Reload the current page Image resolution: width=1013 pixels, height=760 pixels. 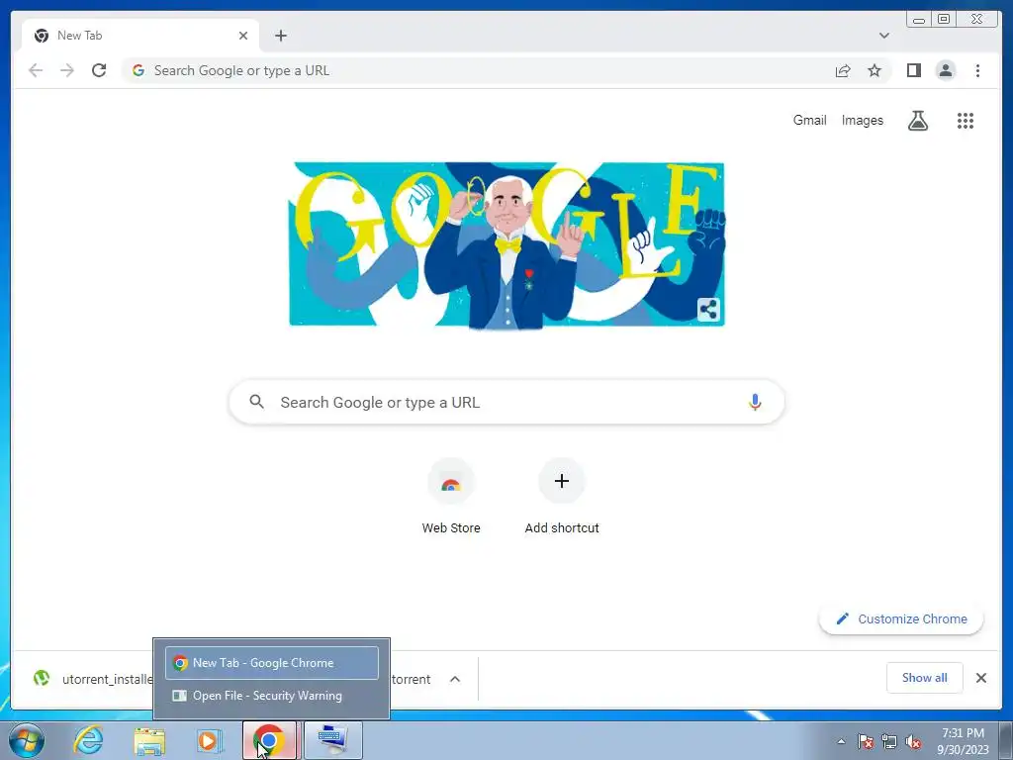(99, 70)
